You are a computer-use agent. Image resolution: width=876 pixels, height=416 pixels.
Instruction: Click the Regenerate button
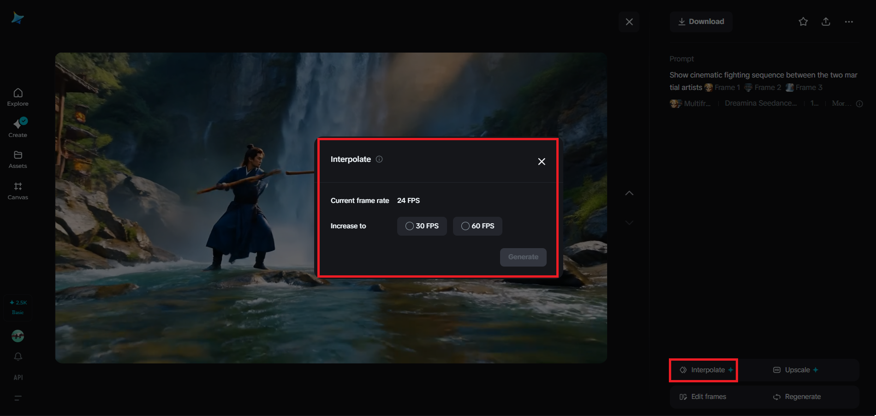(x=797, y=397)
